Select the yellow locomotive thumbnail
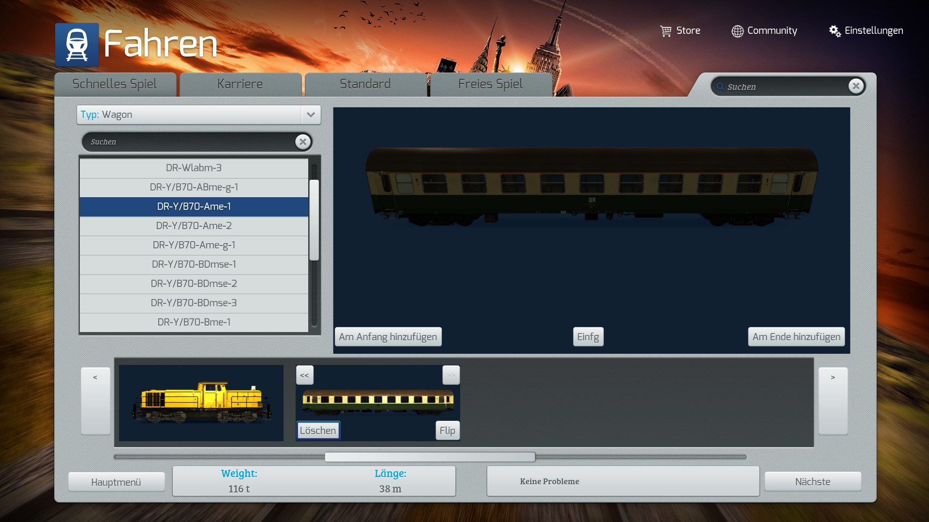Screen dimensions: 929x522 [201, 403]
